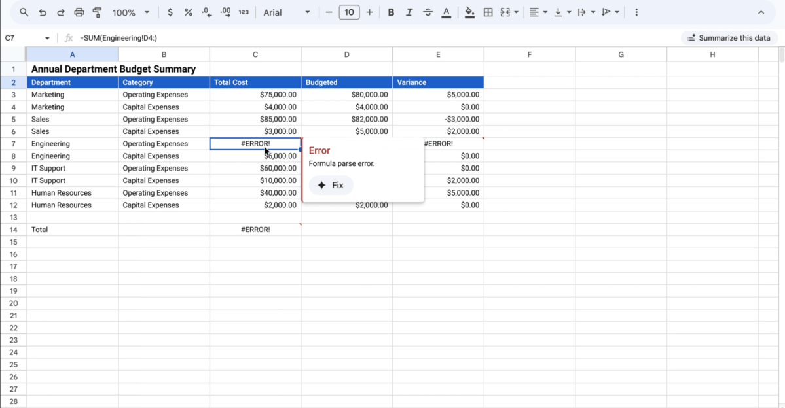785x408 pixels.
Task: Open horizontal align dropdown
Action: point(538,12)
